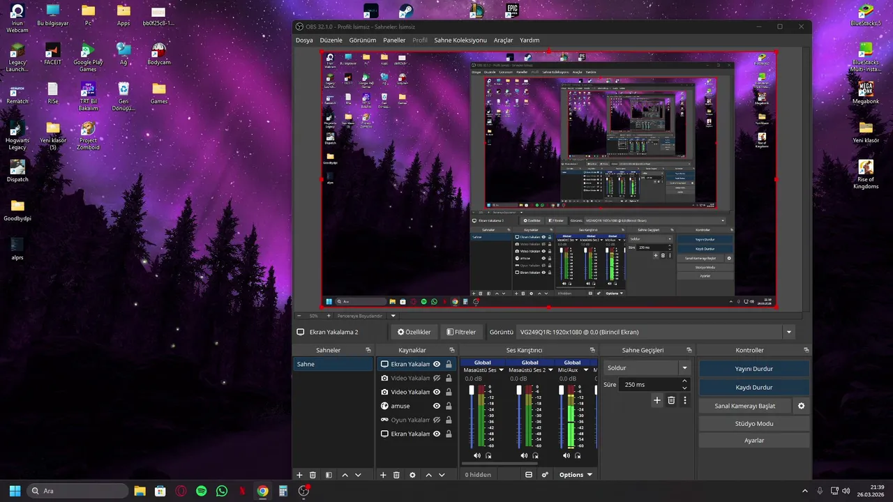The height and width of the screenshot is (502, 893).
Task: Open Ayarlar settings button
Action: coord(753,441)
